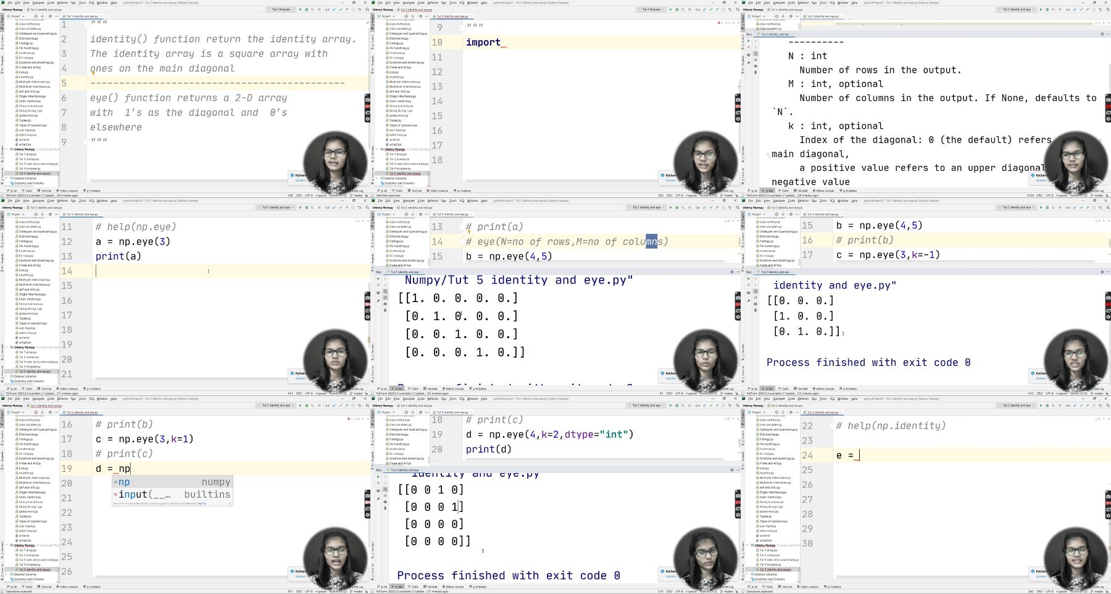This screenshot has width=1111, height=594.
Task: Open Refactor menu in the 'import' line frame
Action: [433, 2]
